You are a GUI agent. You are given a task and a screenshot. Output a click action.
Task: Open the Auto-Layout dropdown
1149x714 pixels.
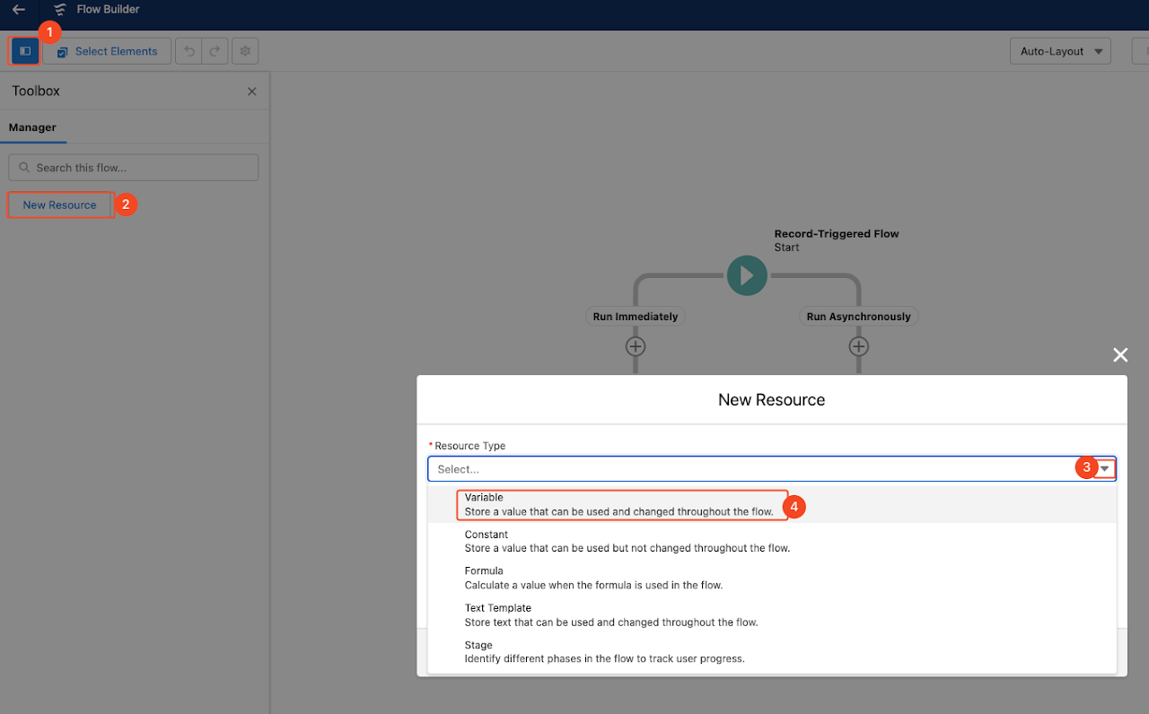click(x=1060, y=51)
